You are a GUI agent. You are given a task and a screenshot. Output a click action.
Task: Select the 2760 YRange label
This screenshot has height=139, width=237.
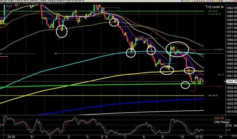point(222,122)
